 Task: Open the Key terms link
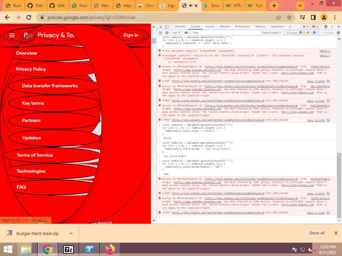33,103
